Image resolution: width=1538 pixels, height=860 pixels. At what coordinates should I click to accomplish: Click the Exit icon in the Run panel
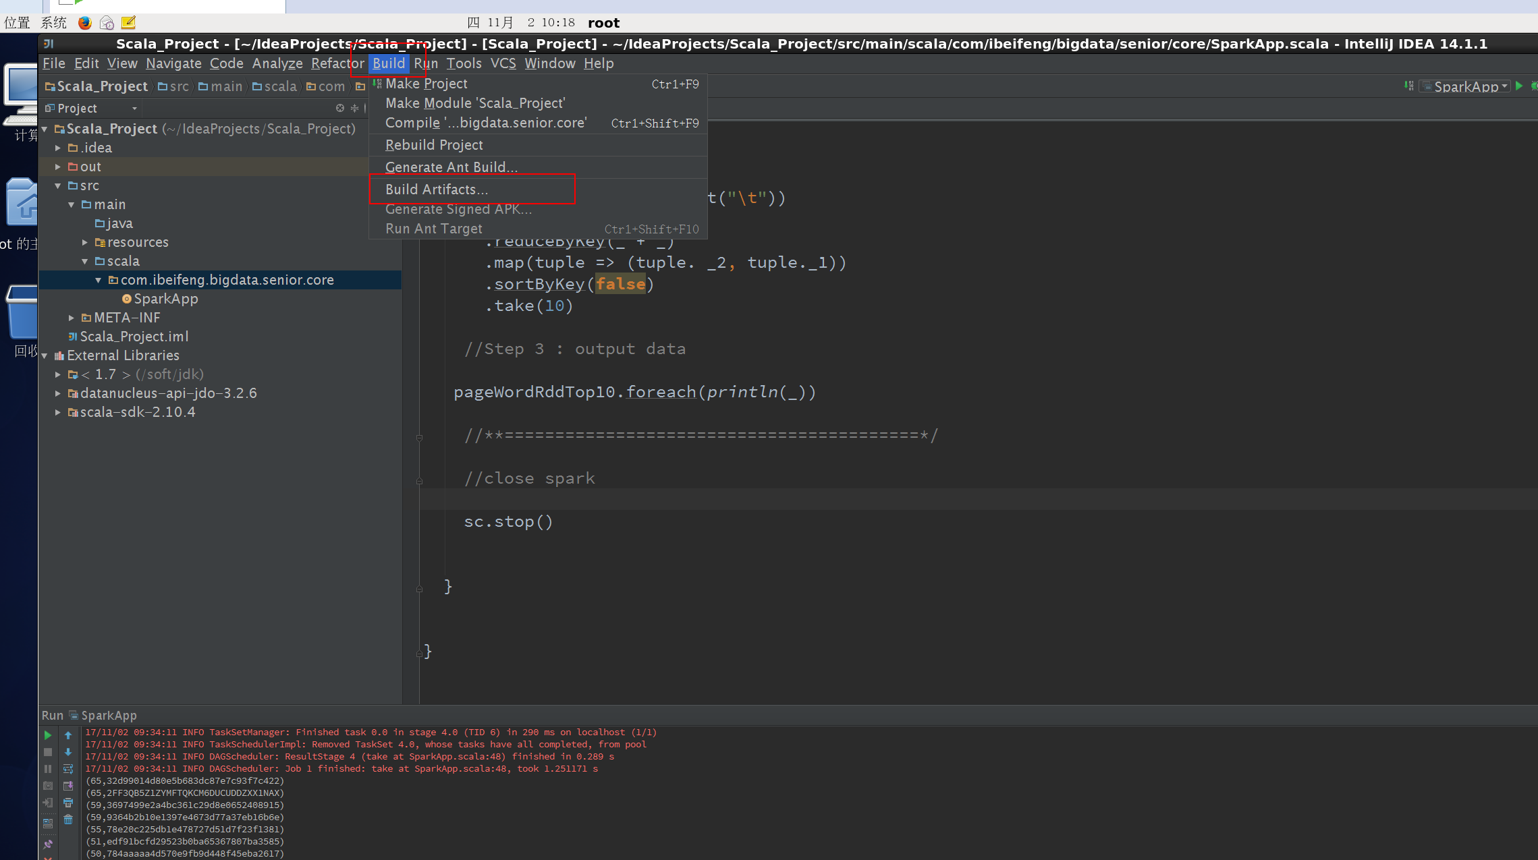[47, 803]
